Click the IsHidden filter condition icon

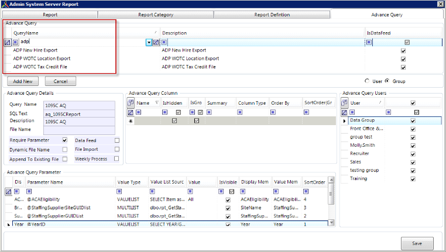point(164,112)
